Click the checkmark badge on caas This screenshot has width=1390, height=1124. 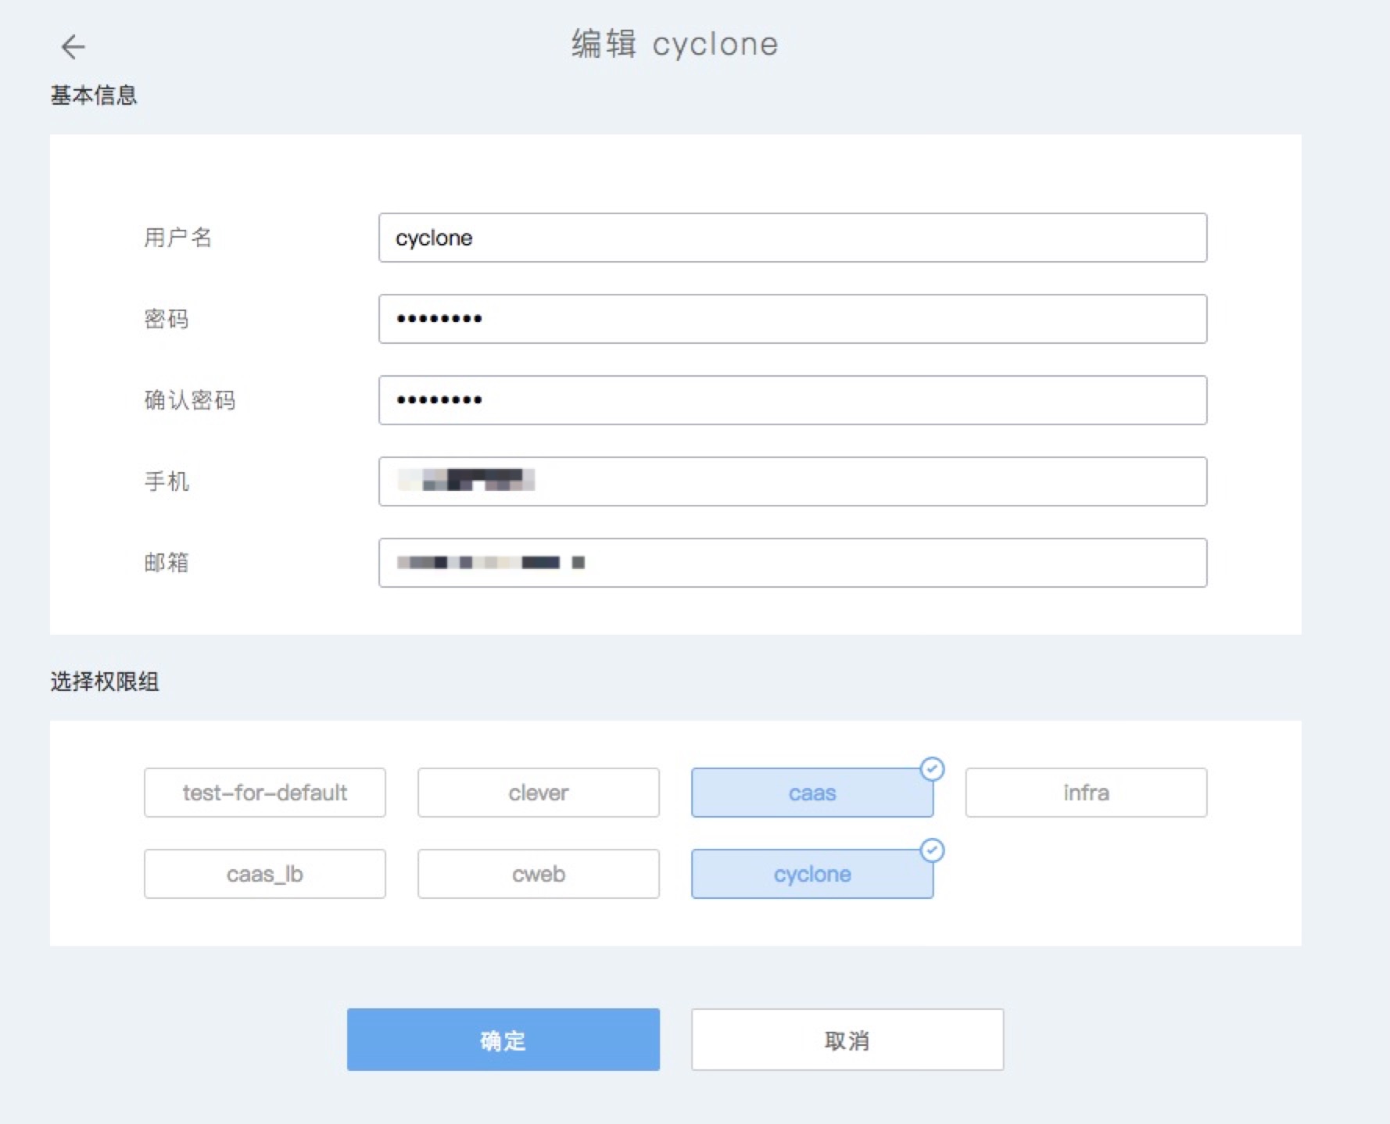pos(932,769)
